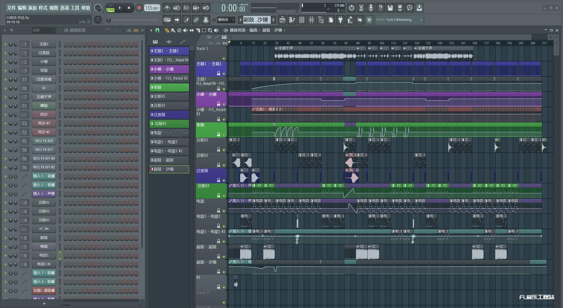563x308 pixels.
Task: Mute the 主唱干声 channel green LED
Action: tap(5, 97)
